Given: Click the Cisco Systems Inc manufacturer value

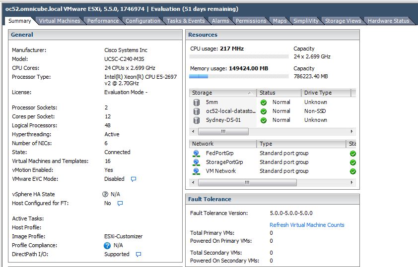Looking at the screenshot, I should [126, 50].
